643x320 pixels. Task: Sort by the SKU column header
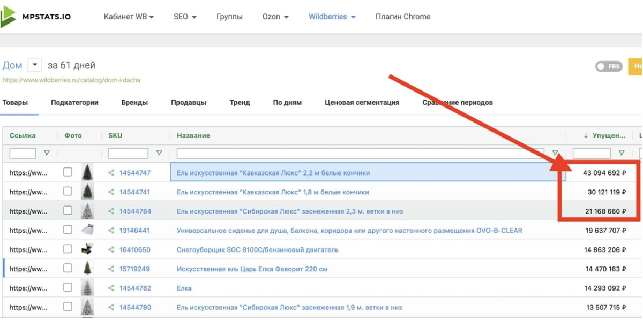point(115,135)
